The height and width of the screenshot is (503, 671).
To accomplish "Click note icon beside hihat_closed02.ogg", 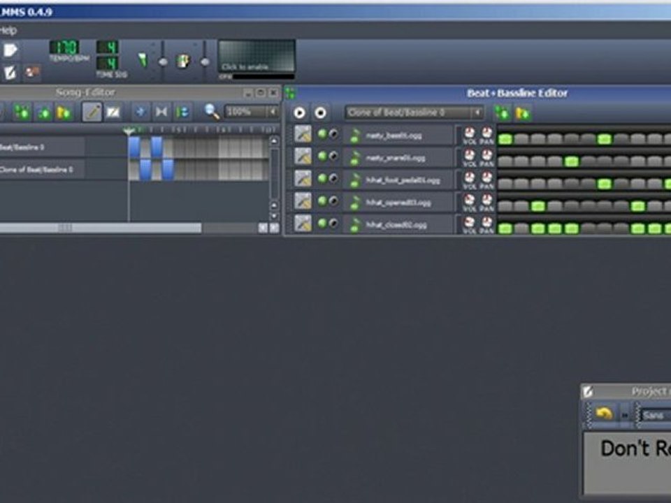I will (355, 224).
